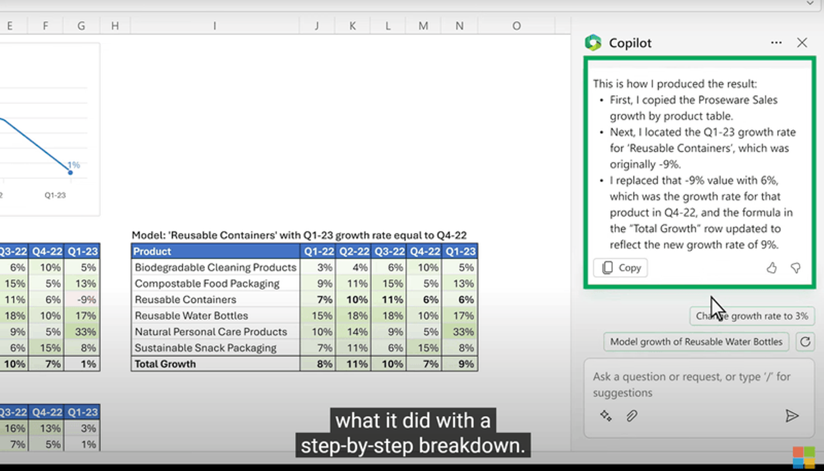Choose 'Model growth of Reusable Water Bottles' suggestion
The image size is (824, 471).
(x=696, y=342)
